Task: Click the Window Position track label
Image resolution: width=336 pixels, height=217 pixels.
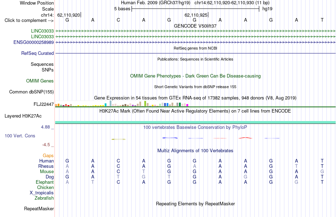Action: (x=37, y=3)
